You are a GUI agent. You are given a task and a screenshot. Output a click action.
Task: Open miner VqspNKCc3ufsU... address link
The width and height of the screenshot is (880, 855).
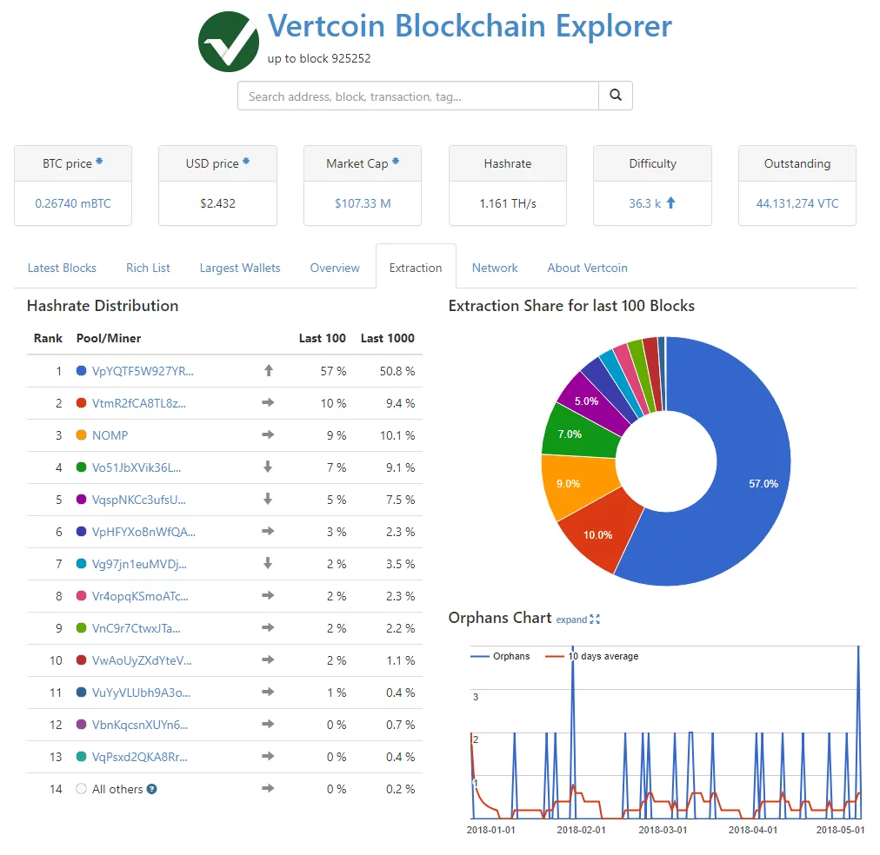(138, 500)
